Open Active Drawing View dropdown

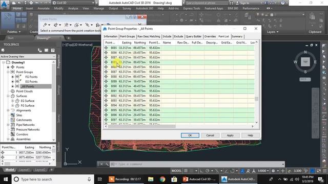pos(28,57)
